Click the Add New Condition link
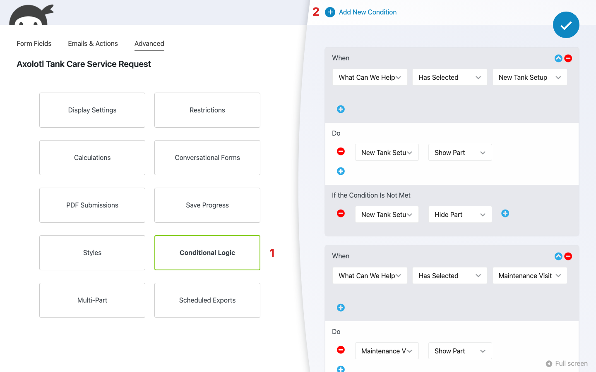 click(368, 12)
